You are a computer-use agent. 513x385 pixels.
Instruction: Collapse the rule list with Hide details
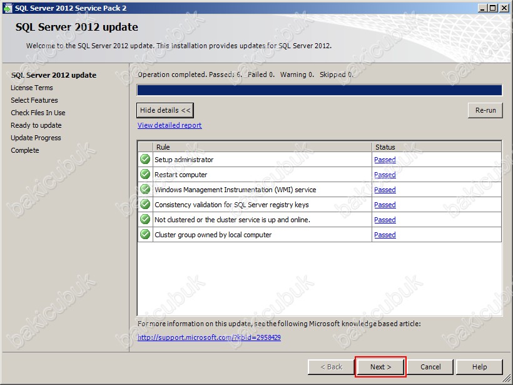(165, 110)
